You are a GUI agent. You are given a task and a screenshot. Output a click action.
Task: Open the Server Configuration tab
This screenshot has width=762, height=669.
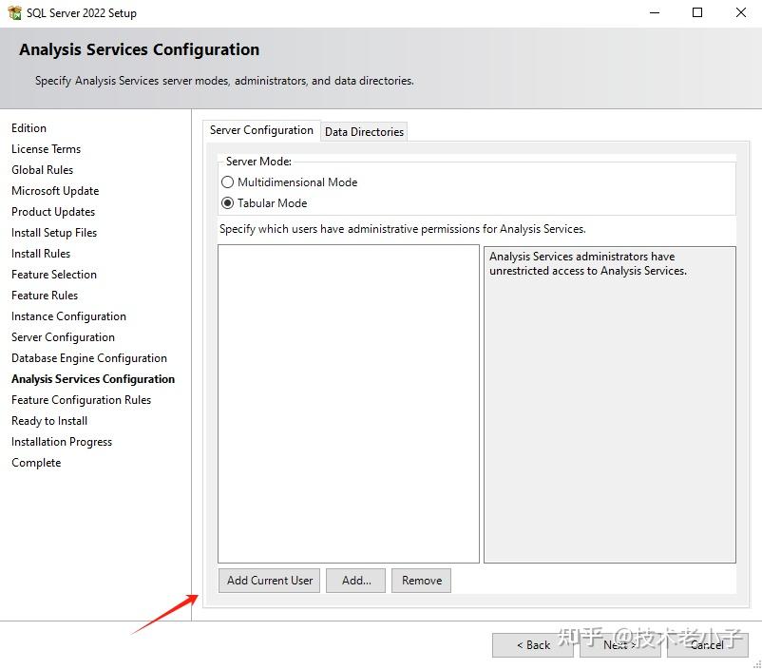coord(261,130)
